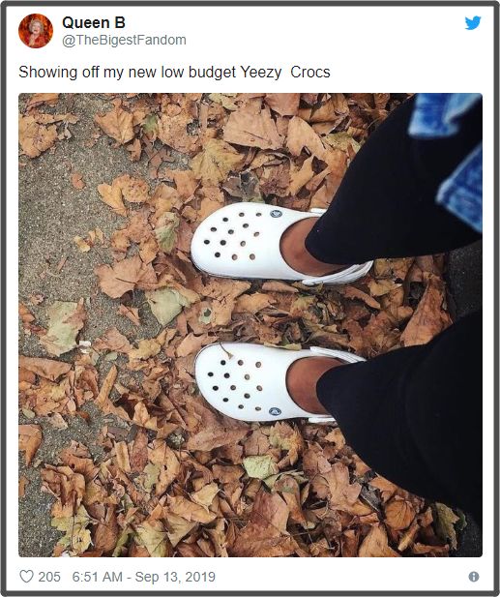Like the tweet with the heart icon
Viewport: 500px width, 597px height.
26,577
